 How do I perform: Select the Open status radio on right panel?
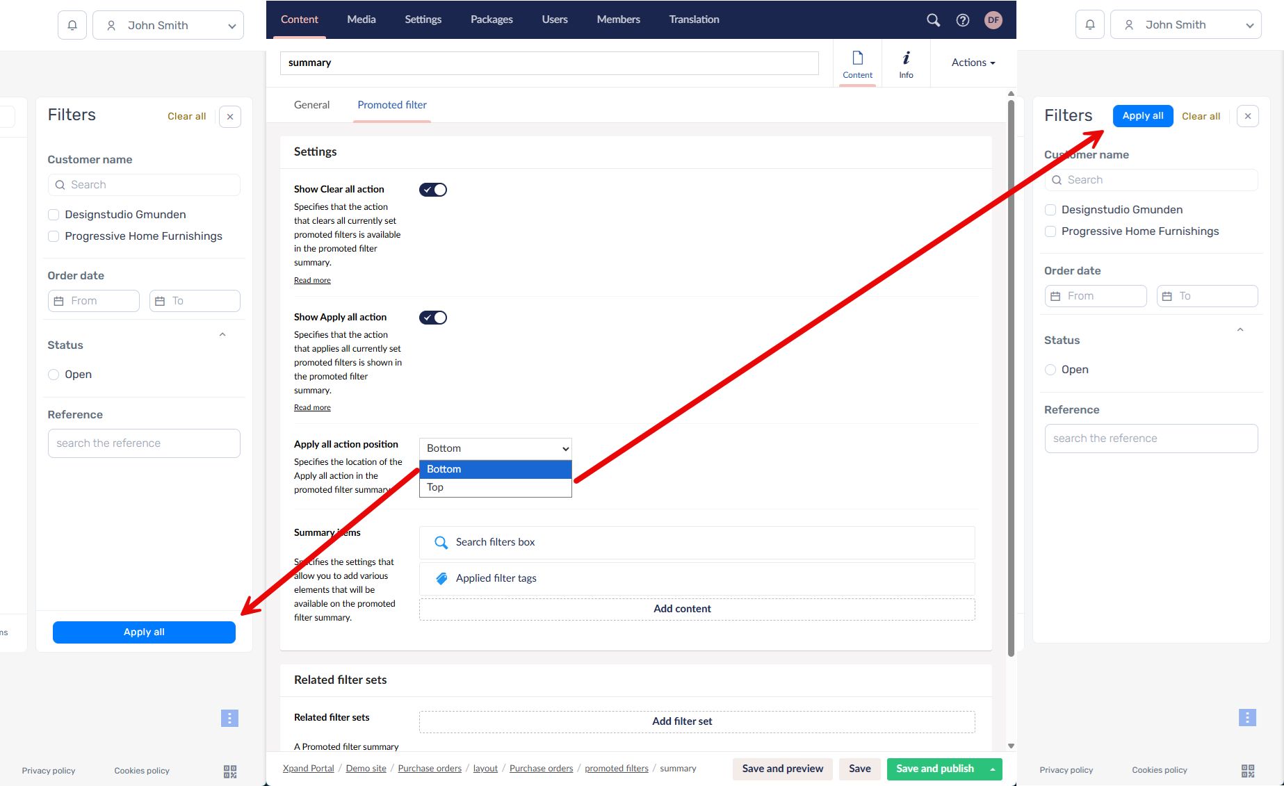pyautogui.click(x=1050, y=370)
